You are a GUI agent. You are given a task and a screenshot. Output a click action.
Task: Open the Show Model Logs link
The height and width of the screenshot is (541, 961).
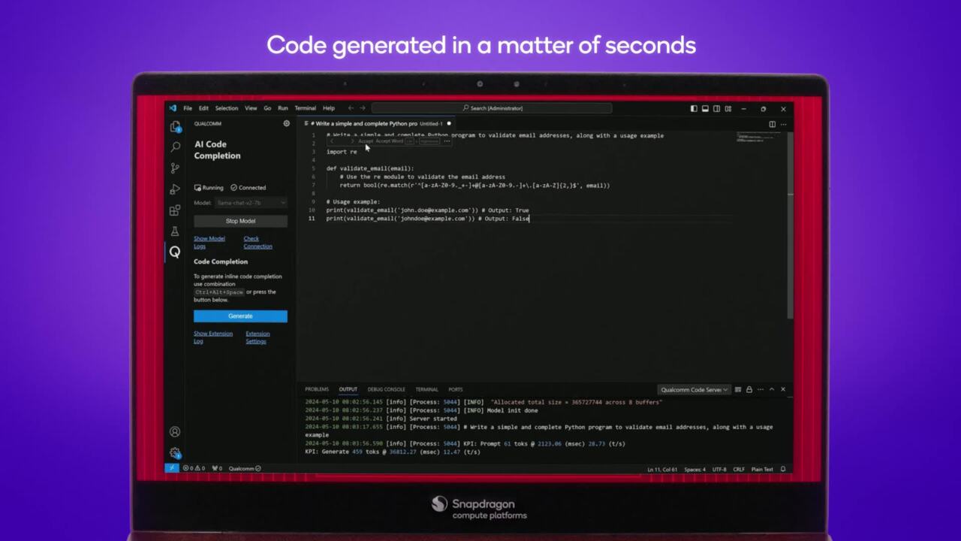click(209, 243)
